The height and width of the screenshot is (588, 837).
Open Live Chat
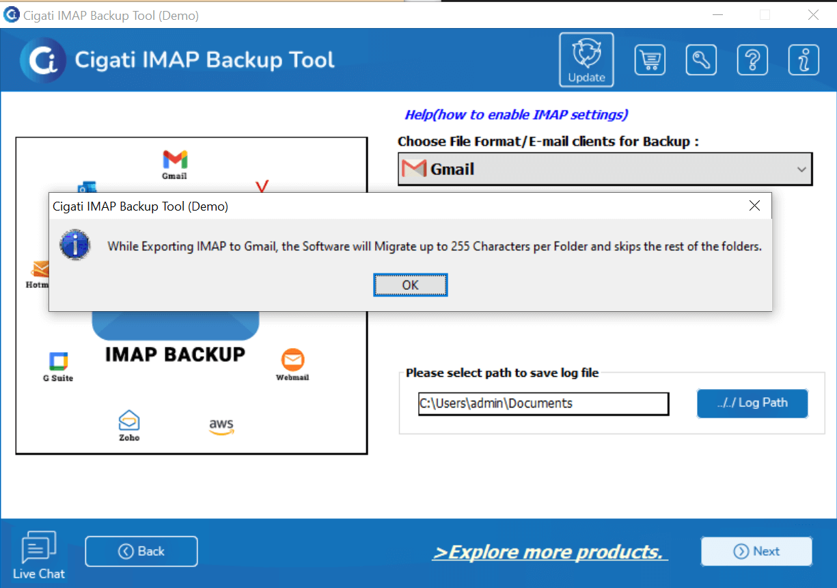pyautogui.click(x=39, y=556)
